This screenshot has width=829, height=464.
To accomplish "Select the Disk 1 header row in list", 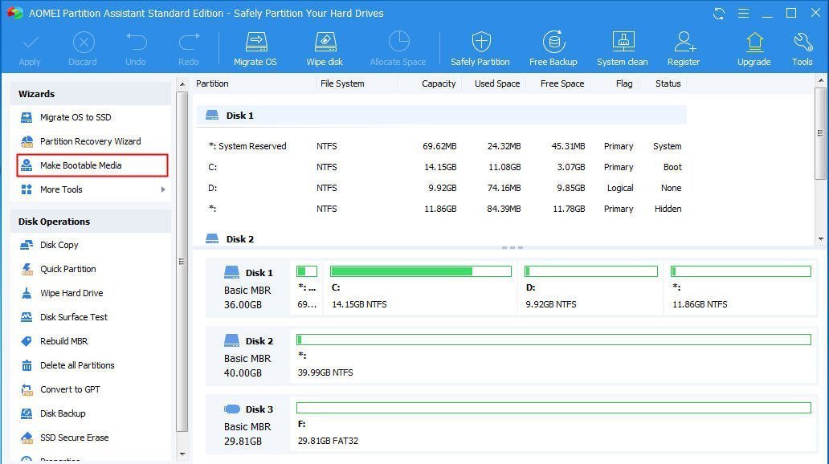I will (x=442, y=116).
